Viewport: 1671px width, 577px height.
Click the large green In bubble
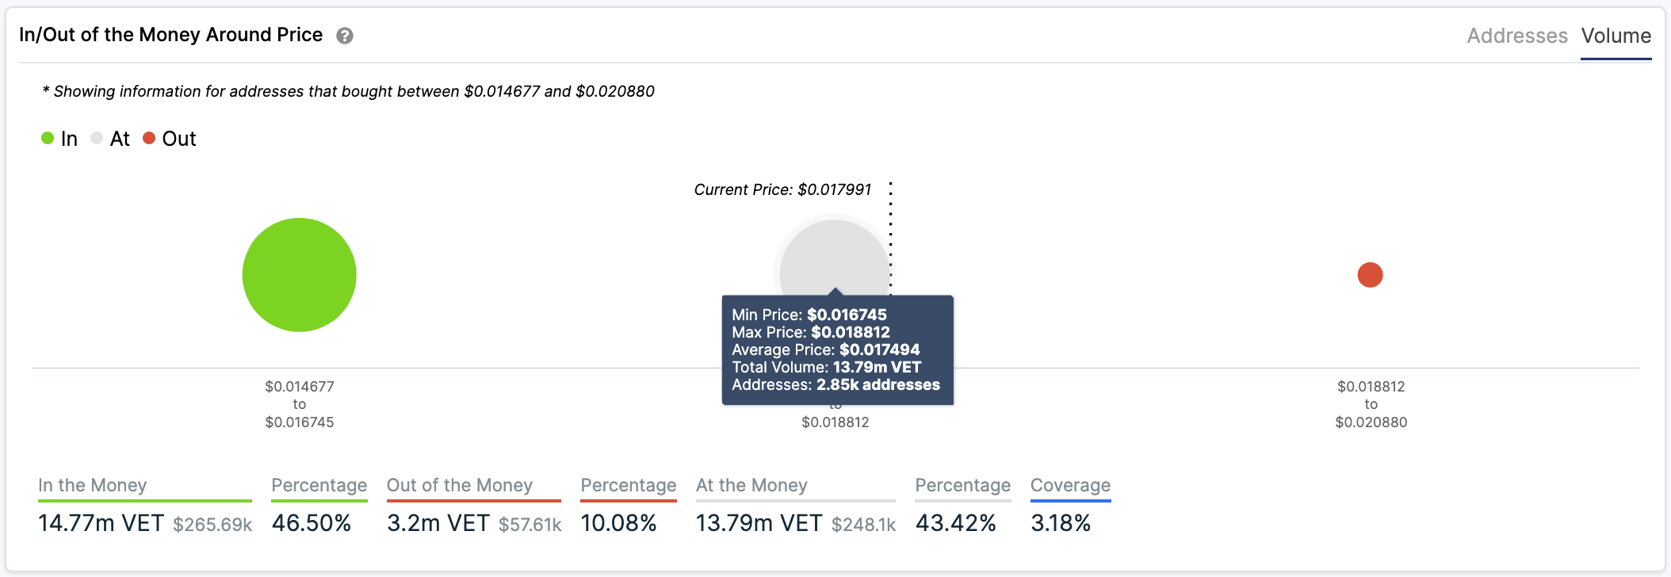(x=300, y=275)
